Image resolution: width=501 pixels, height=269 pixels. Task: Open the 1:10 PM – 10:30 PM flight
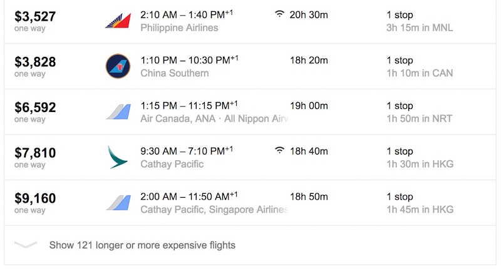[189, 59]
